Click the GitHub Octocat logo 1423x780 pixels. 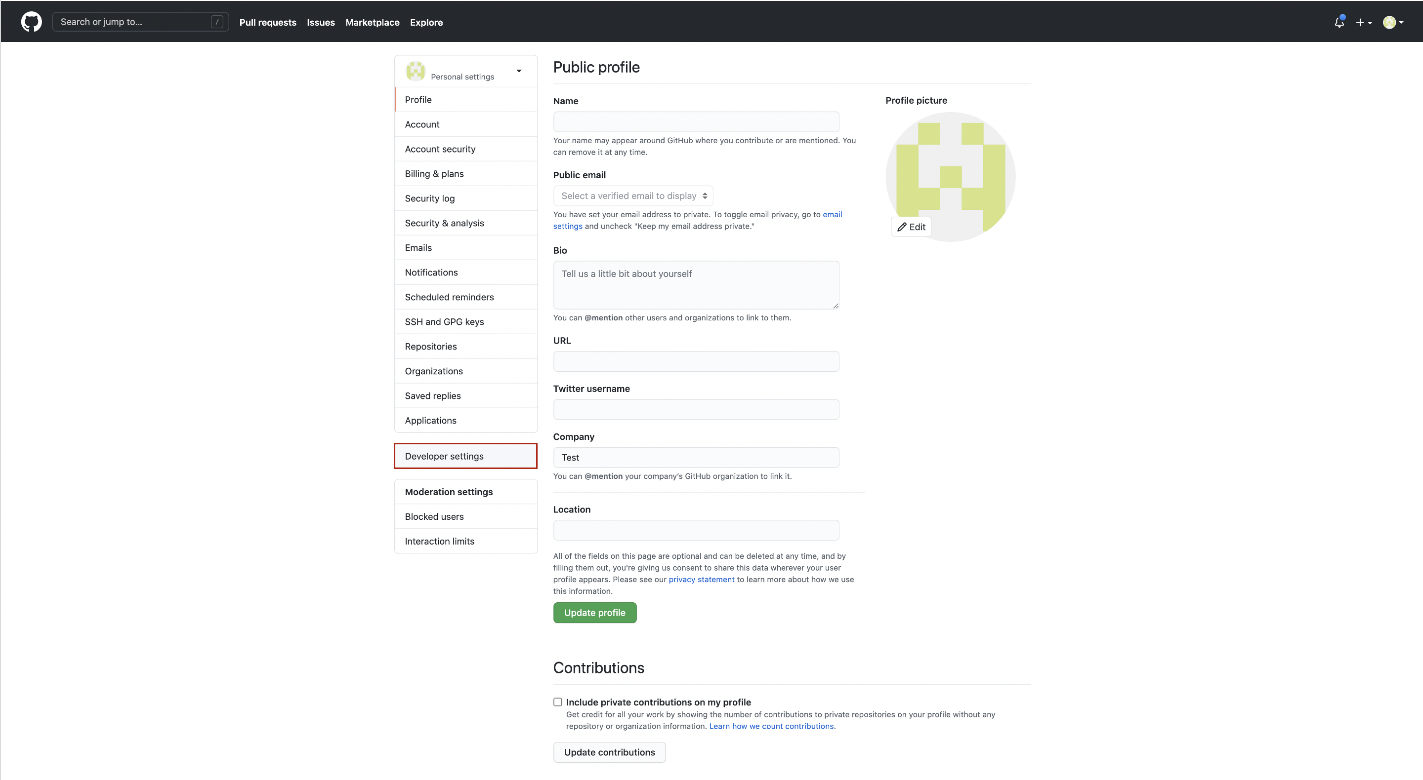[31, 22]
